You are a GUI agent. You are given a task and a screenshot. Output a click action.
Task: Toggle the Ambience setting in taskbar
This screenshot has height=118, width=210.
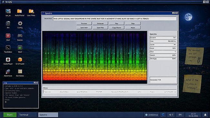[152, 115]
